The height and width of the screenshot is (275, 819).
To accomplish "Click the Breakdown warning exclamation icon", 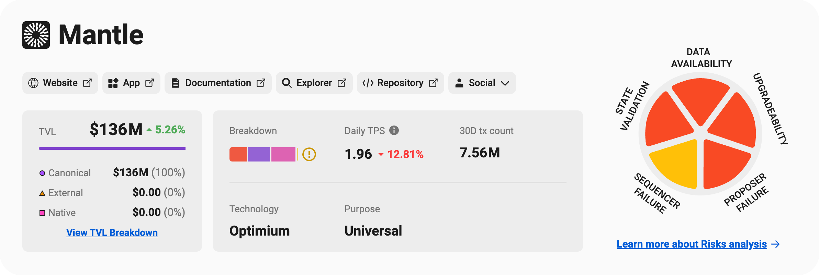I will (309, 154).
